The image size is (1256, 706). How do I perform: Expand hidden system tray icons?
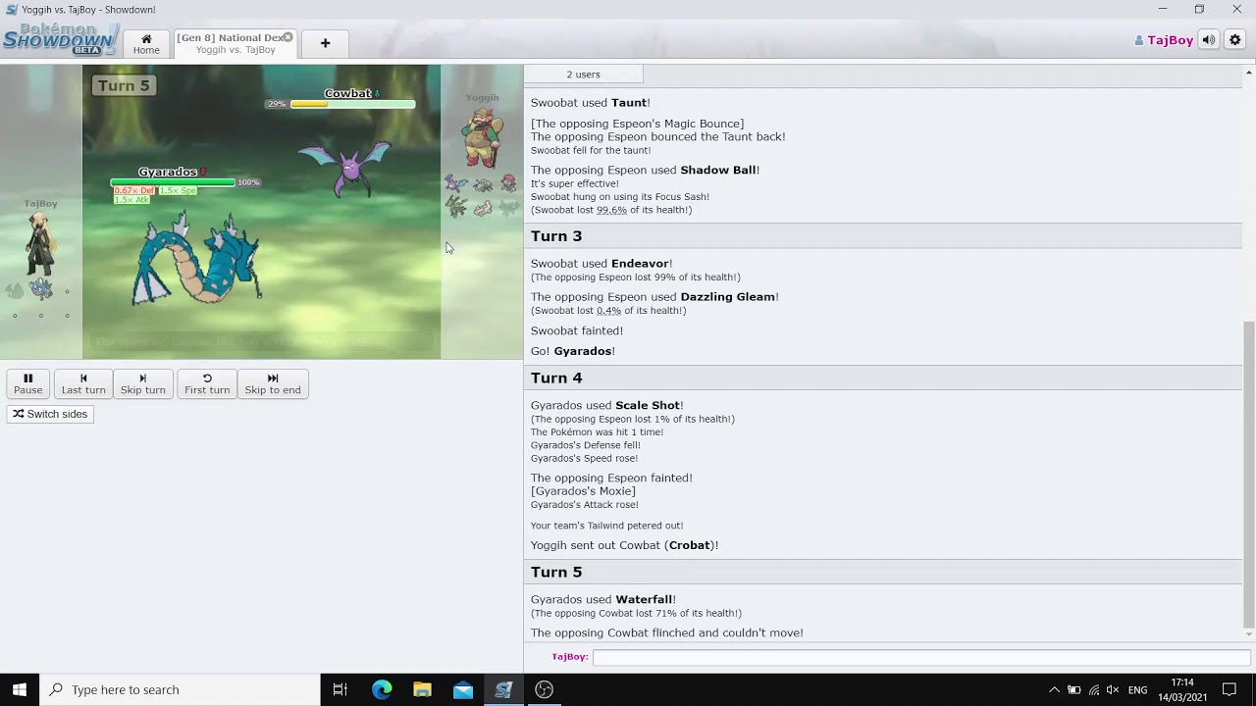click(x=1054, y=689)
